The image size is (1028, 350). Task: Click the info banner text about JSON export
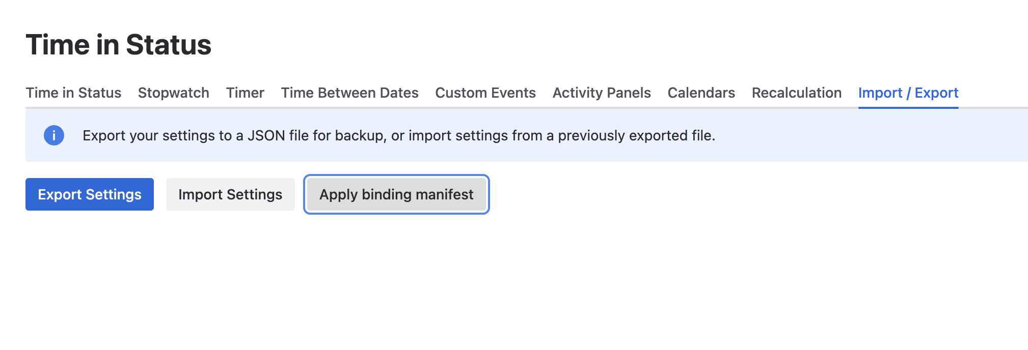pos(399,135)
